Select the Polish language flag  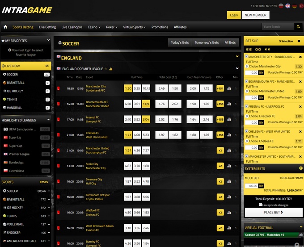tap(281, 6)
